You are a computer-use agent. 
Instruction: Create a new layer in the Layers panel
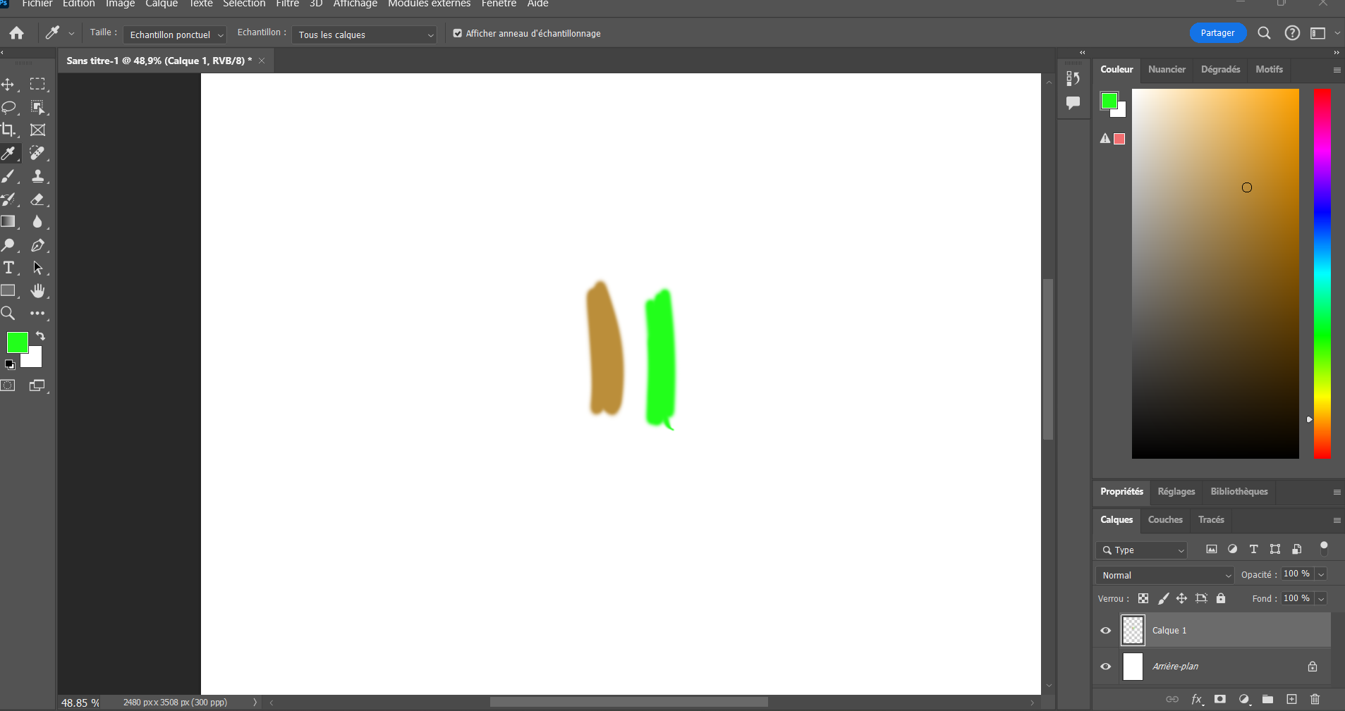coord(1291,699)
